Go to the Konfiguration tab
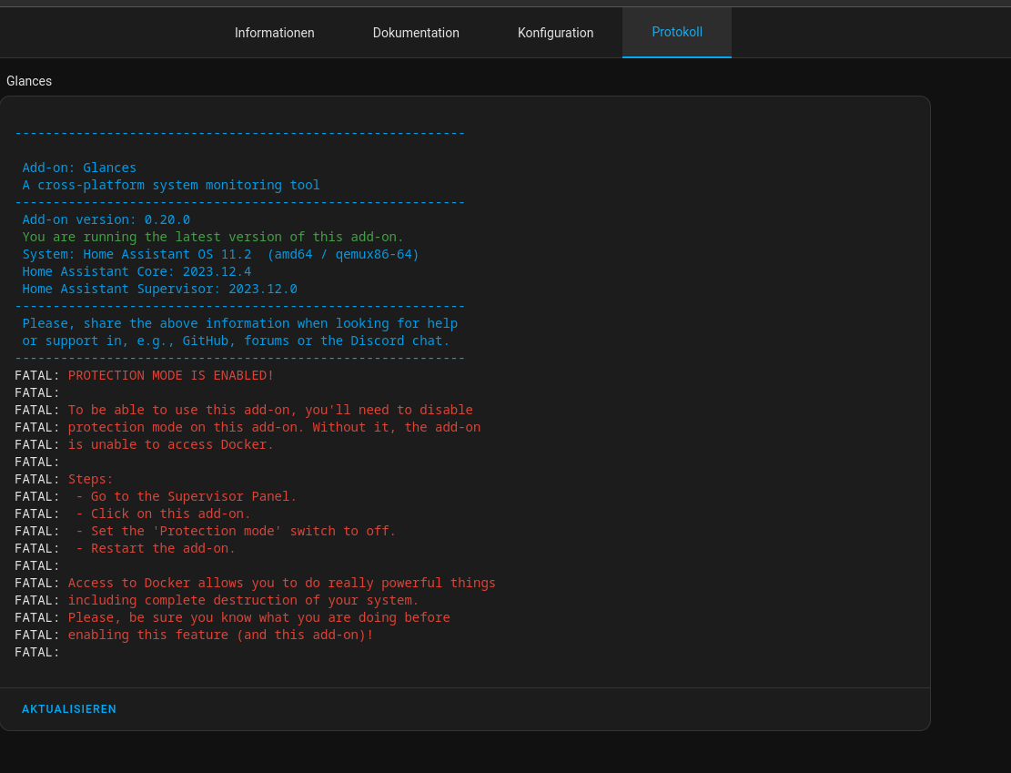Image resolution: width=1011 pixels, height=773 pixels. [x=555, y=33]
